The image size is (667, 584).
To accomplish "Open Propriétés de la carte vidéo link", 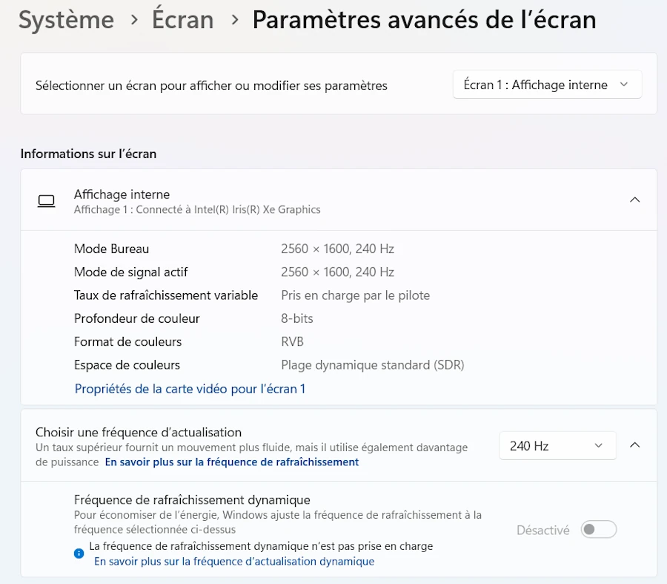I will point(190,389).
